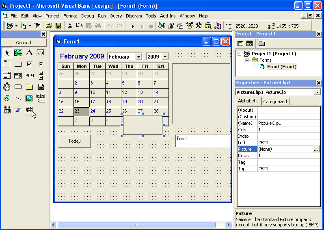
Task: Switch to the Categorized properties tab
Action: (x=275, y=102)
